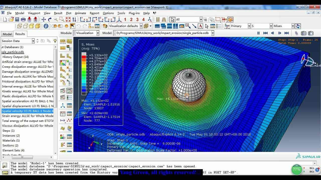Step to the previous frame
This screenshot has height=180, width=321.
[272, 33]
